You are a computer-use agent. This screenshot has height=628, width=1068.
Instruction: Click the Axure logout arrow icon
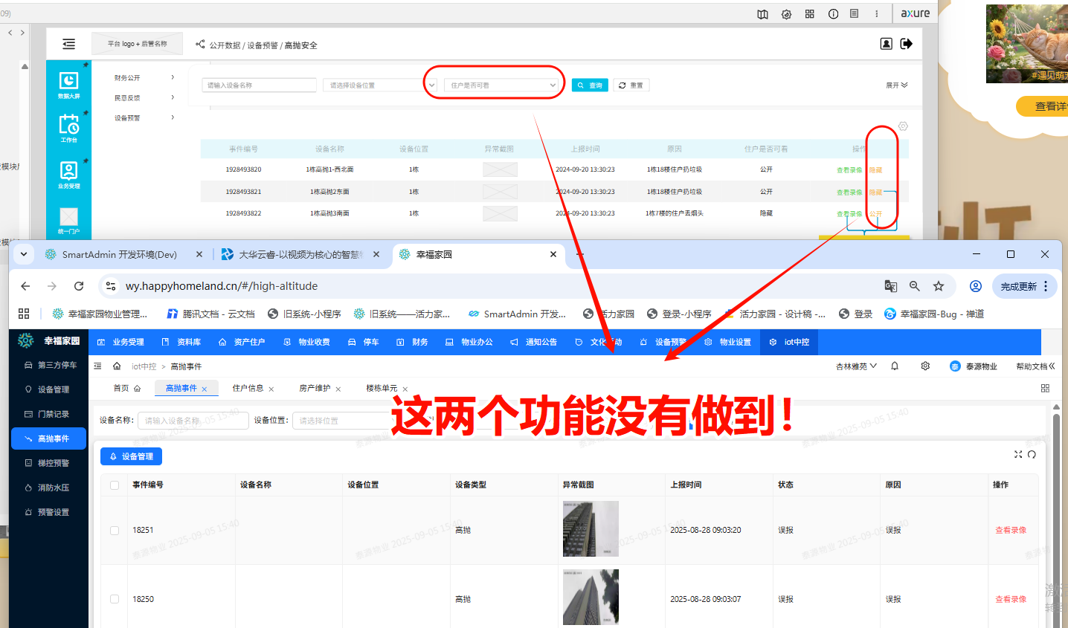(906, 44)
